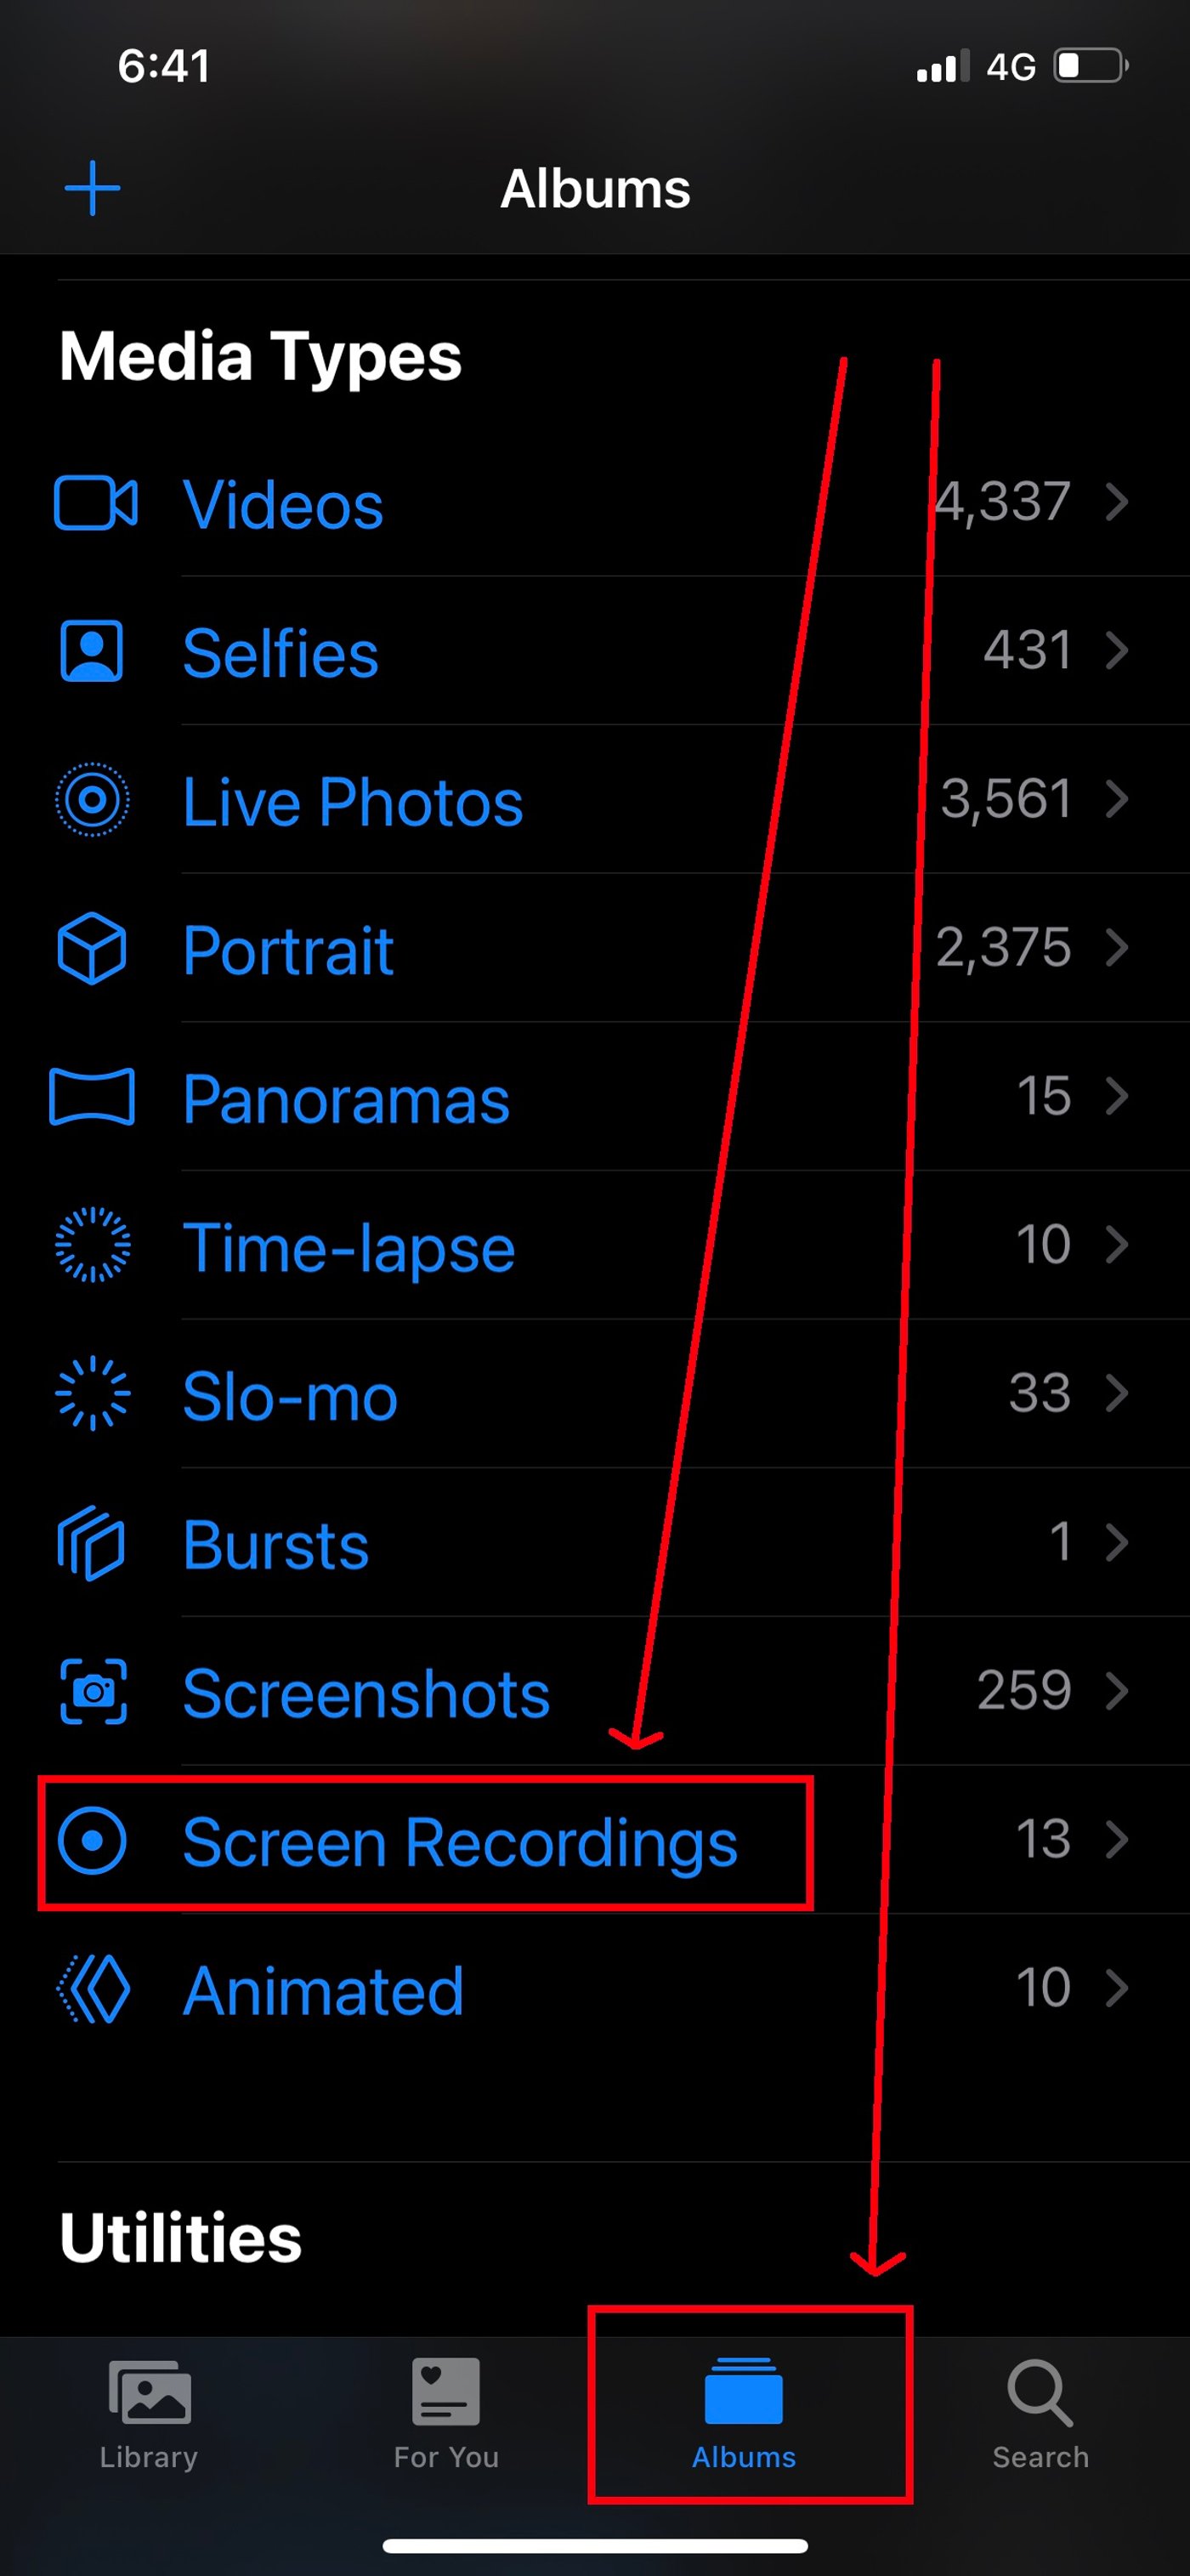Open the Animated row chevron
The image size is (1190, 2576).
tap(1117, 1988)
